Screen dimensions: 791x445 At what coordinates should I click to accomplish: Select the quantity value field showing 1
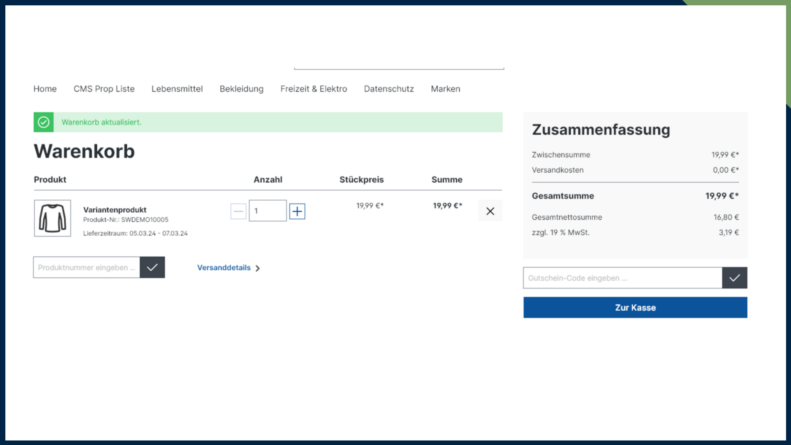point(267,211)
